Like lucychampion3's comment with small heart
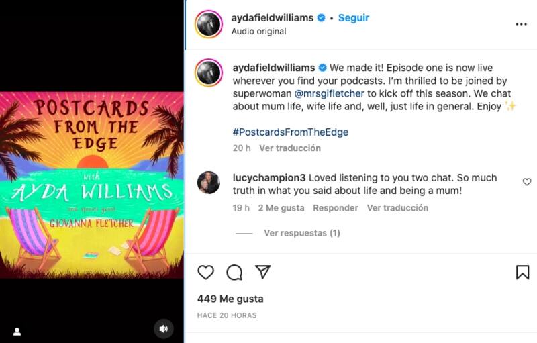The image size is (537, 343). coord(527,182)
